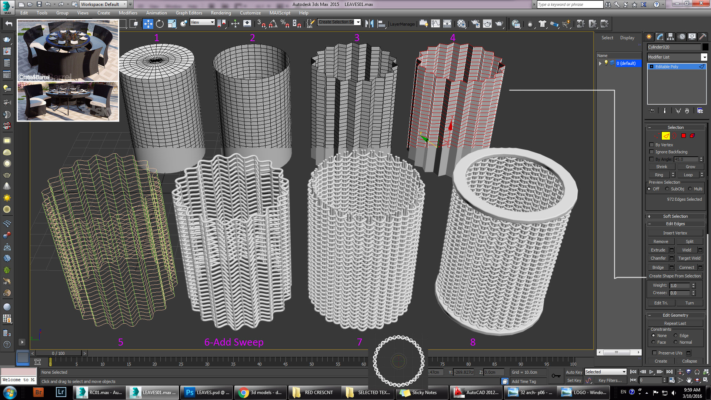Toggle By Angle checkbox in Selection

[x=651, y=159]
